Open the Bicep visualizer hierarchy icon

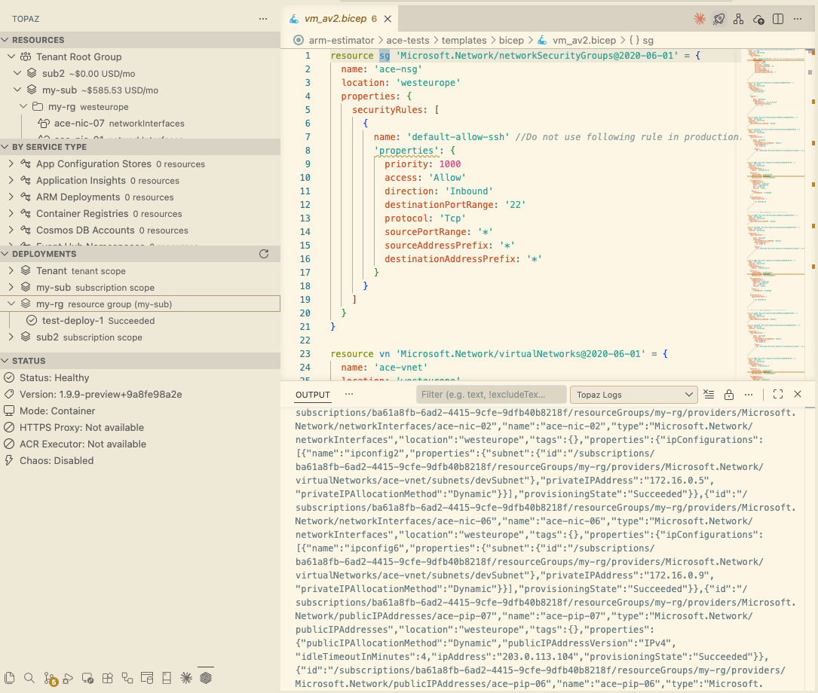[x=738, y=20]
